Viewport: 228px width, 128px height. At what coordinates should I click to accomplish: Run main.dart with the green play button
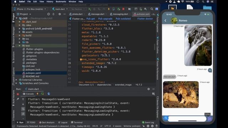tap(89, 9)
